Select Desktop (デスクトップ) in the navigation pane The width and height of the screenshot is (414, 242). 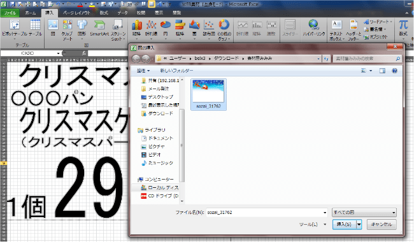(x=157, y=97)
